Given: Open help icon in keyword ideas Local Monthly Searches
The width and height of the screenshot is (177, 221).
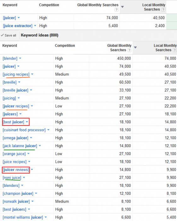Looking at the screenshot, I should pyautogui.click(x=174, y=50).
